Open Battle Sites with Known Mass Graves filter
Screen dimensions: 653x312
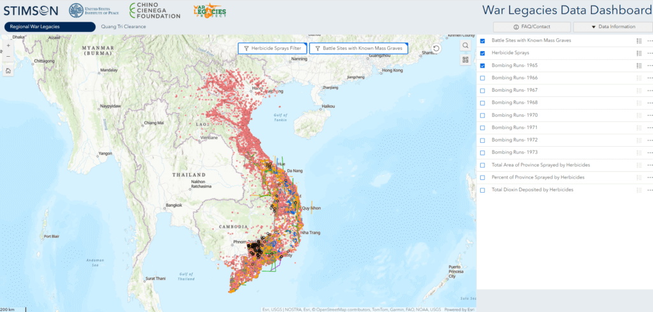click(x=358, y=48)
